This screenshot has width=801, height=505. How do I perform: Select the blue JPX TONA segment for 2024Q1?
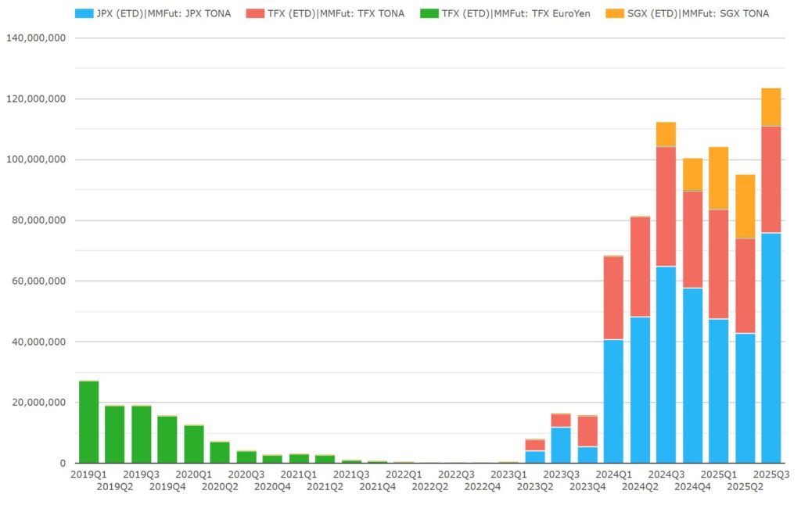pos(613,401)
